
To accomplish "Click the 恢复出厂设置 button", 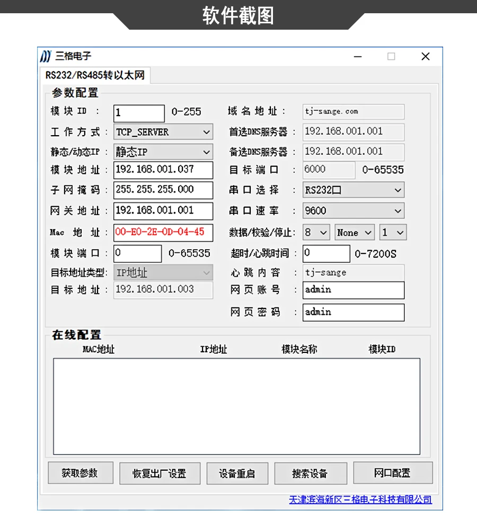I will [160, 473].
